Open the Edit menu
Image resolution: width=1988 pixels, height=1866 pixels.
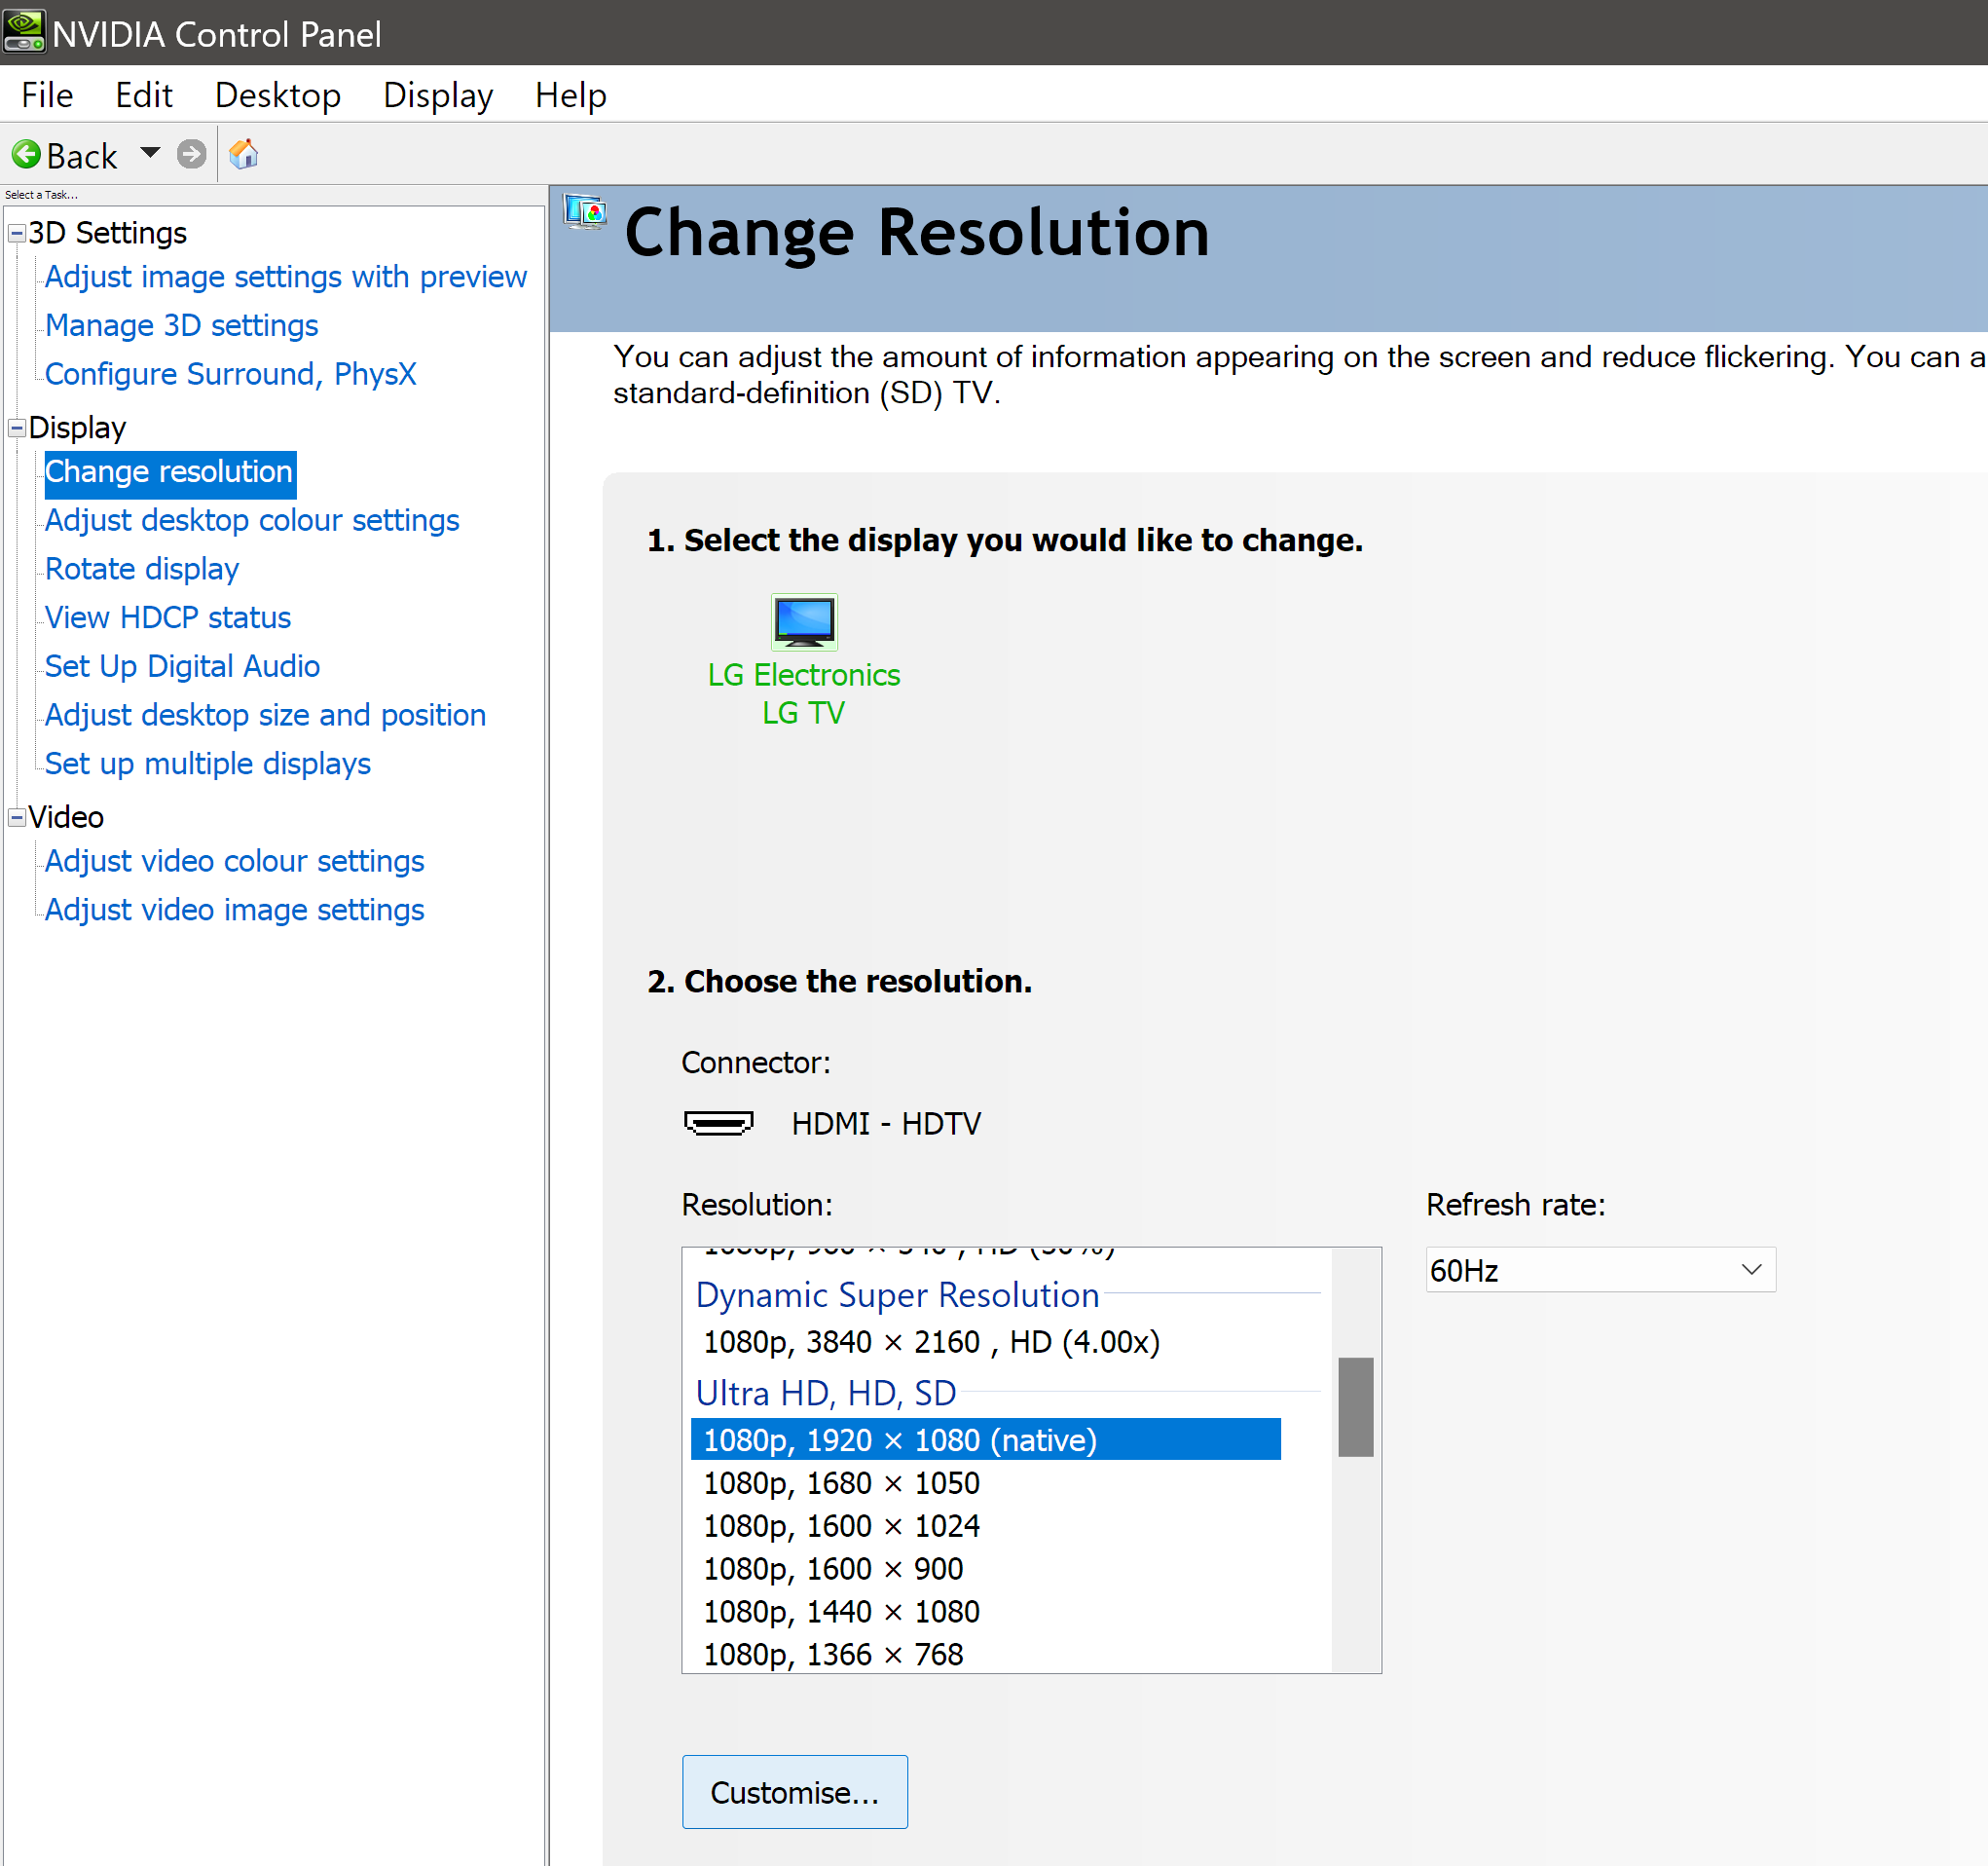(143, 95)
